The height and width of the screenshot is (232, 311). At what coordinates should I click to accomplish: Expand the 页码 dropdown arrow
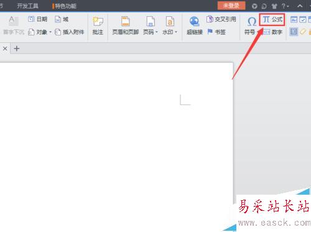(x=157, y=32)
